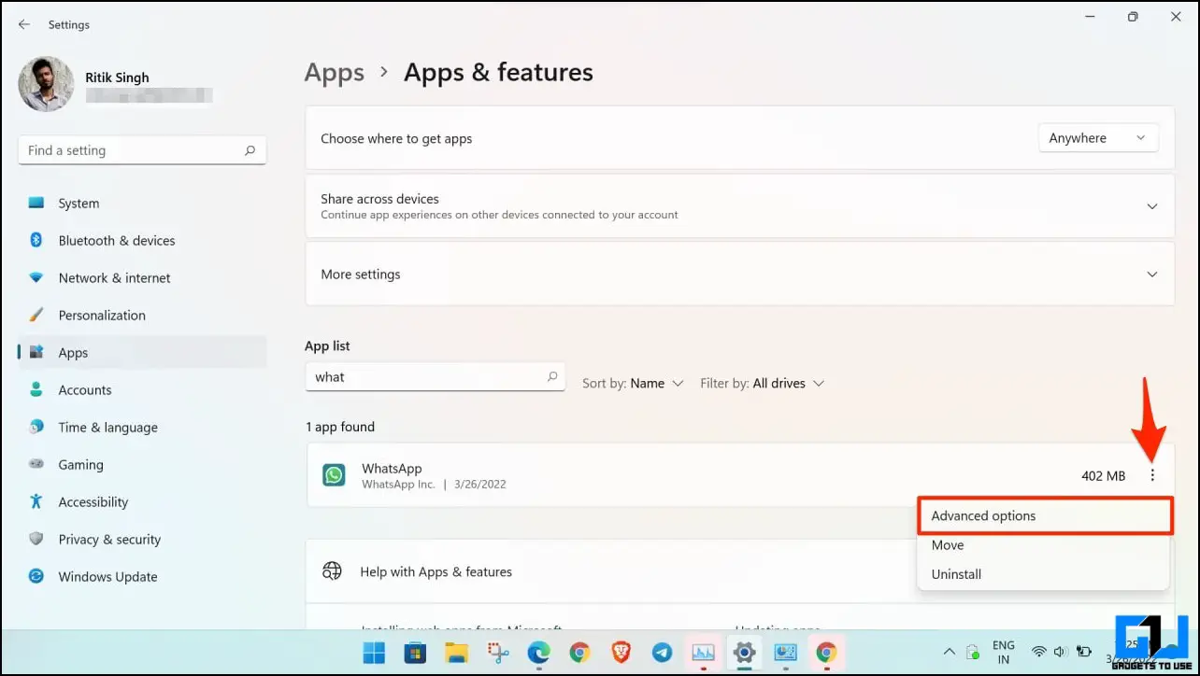Click the Gaming controller icon
The image size is (1200, 676).
click(x=36, y=465)
